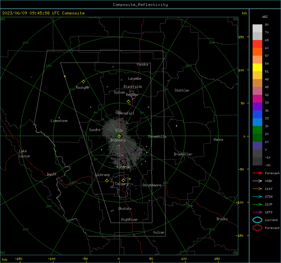The image size is (281, 263).
Task: Select yellow diamond marker below RedDeer
Action: click(x=128, y=102)
